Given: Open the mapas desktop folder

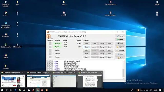Looking at the screenshot, I should pos(64,3).
